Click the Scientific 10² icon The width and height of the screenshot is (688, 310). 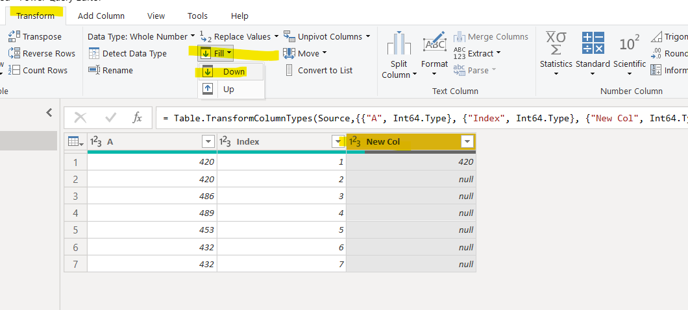(629, 43)
